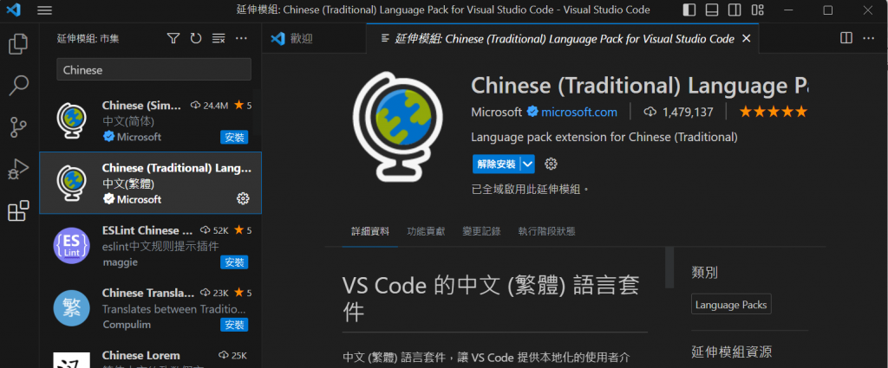Close the Chinese (Traditional) extension tab

[x=747, y=38]
